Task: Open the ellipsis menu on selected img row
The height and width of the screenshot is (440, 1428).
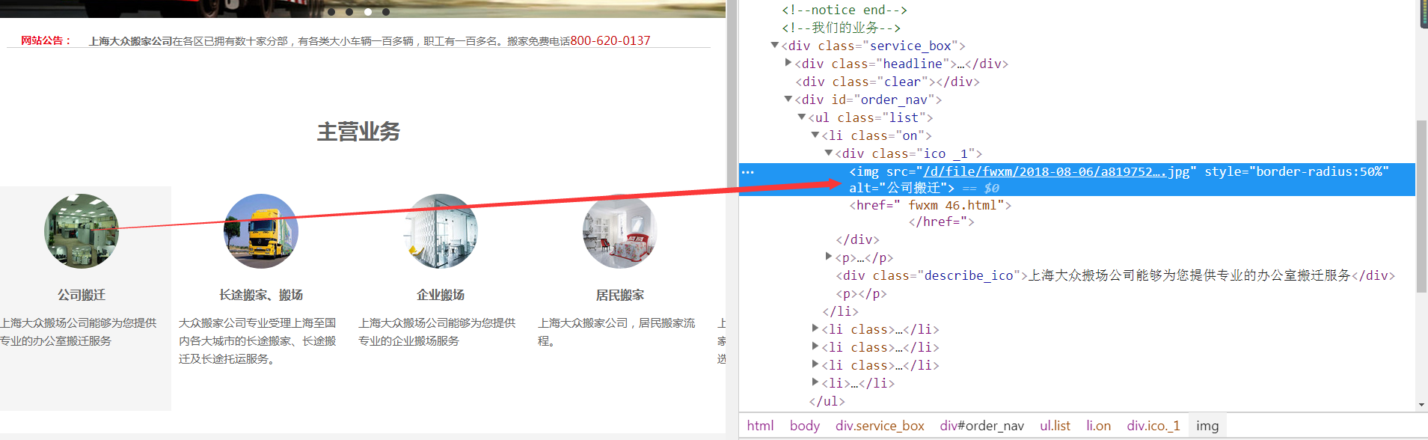Action: pyautogui.click(x=748, y=172)
